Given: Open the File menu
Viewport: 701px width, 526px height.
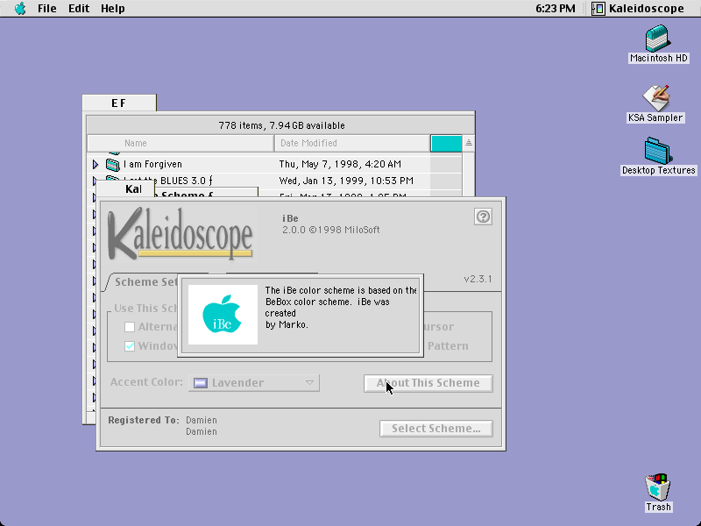Looking at the screenshot, I should click(x=47, y=9).
